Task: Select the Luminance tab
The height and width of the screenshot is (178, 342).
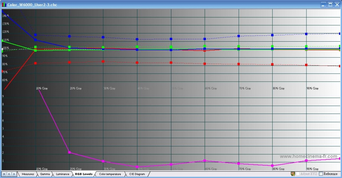Action: coord(62,174)
